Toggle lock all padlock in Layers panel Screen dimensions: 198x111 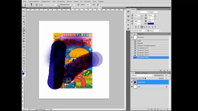point(145,78)
